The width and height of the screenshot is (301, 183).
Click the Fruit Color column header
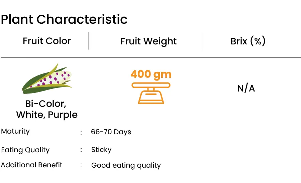coord(47,41)
